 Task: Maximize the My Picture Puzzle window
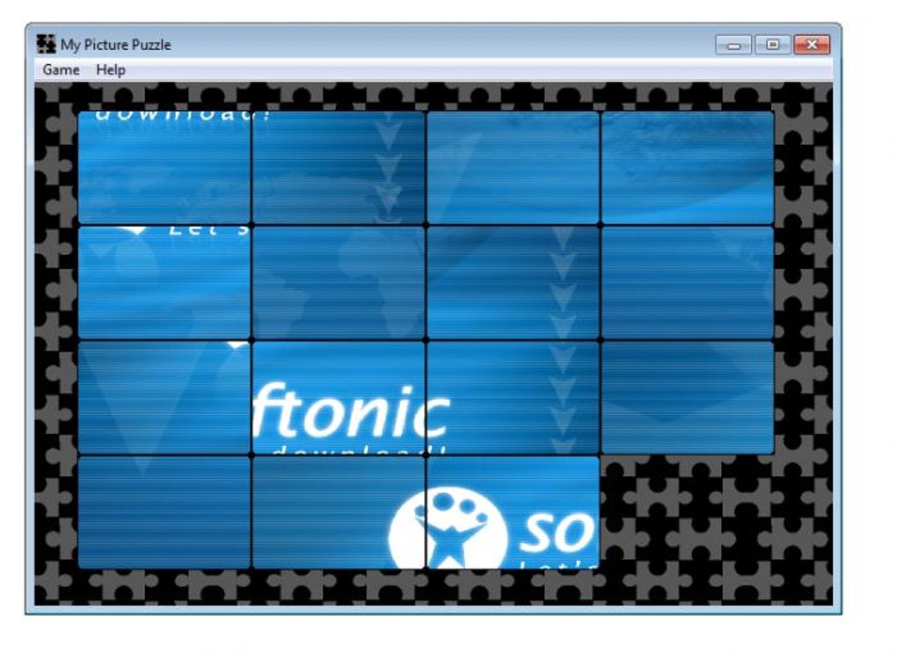click(x=772, y=45)
